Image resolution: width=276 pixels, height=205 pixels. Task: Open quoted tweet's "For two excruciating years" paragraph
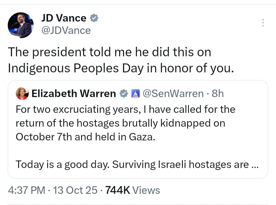point(125,109)
